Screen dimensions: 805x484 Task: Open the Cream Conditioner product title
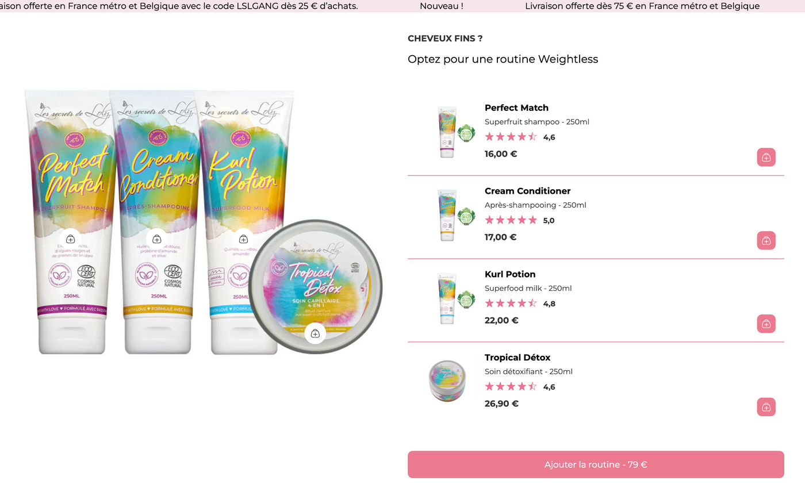[x=527, y=191]
